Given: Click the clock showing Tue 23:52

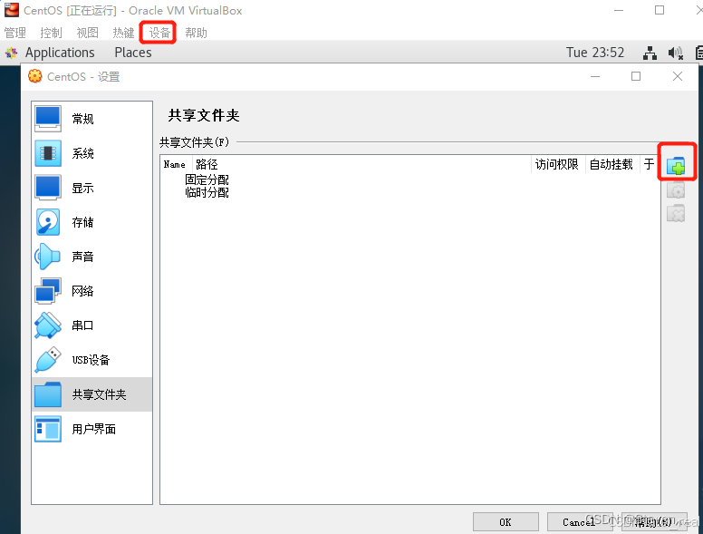Looking at the screenshot, I should (x=595, y=53).
